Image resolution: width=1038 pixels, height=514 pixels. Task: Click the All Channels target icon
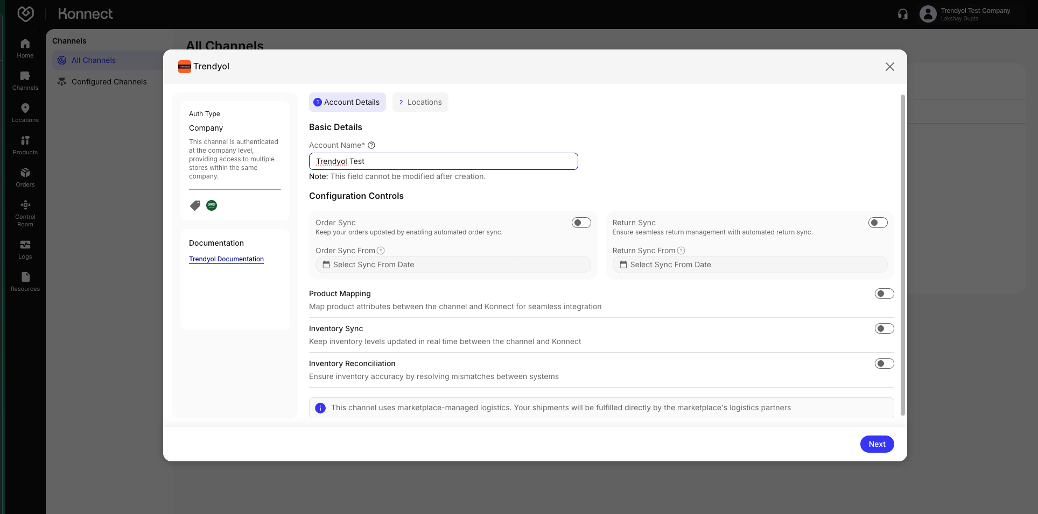(62, 60)
